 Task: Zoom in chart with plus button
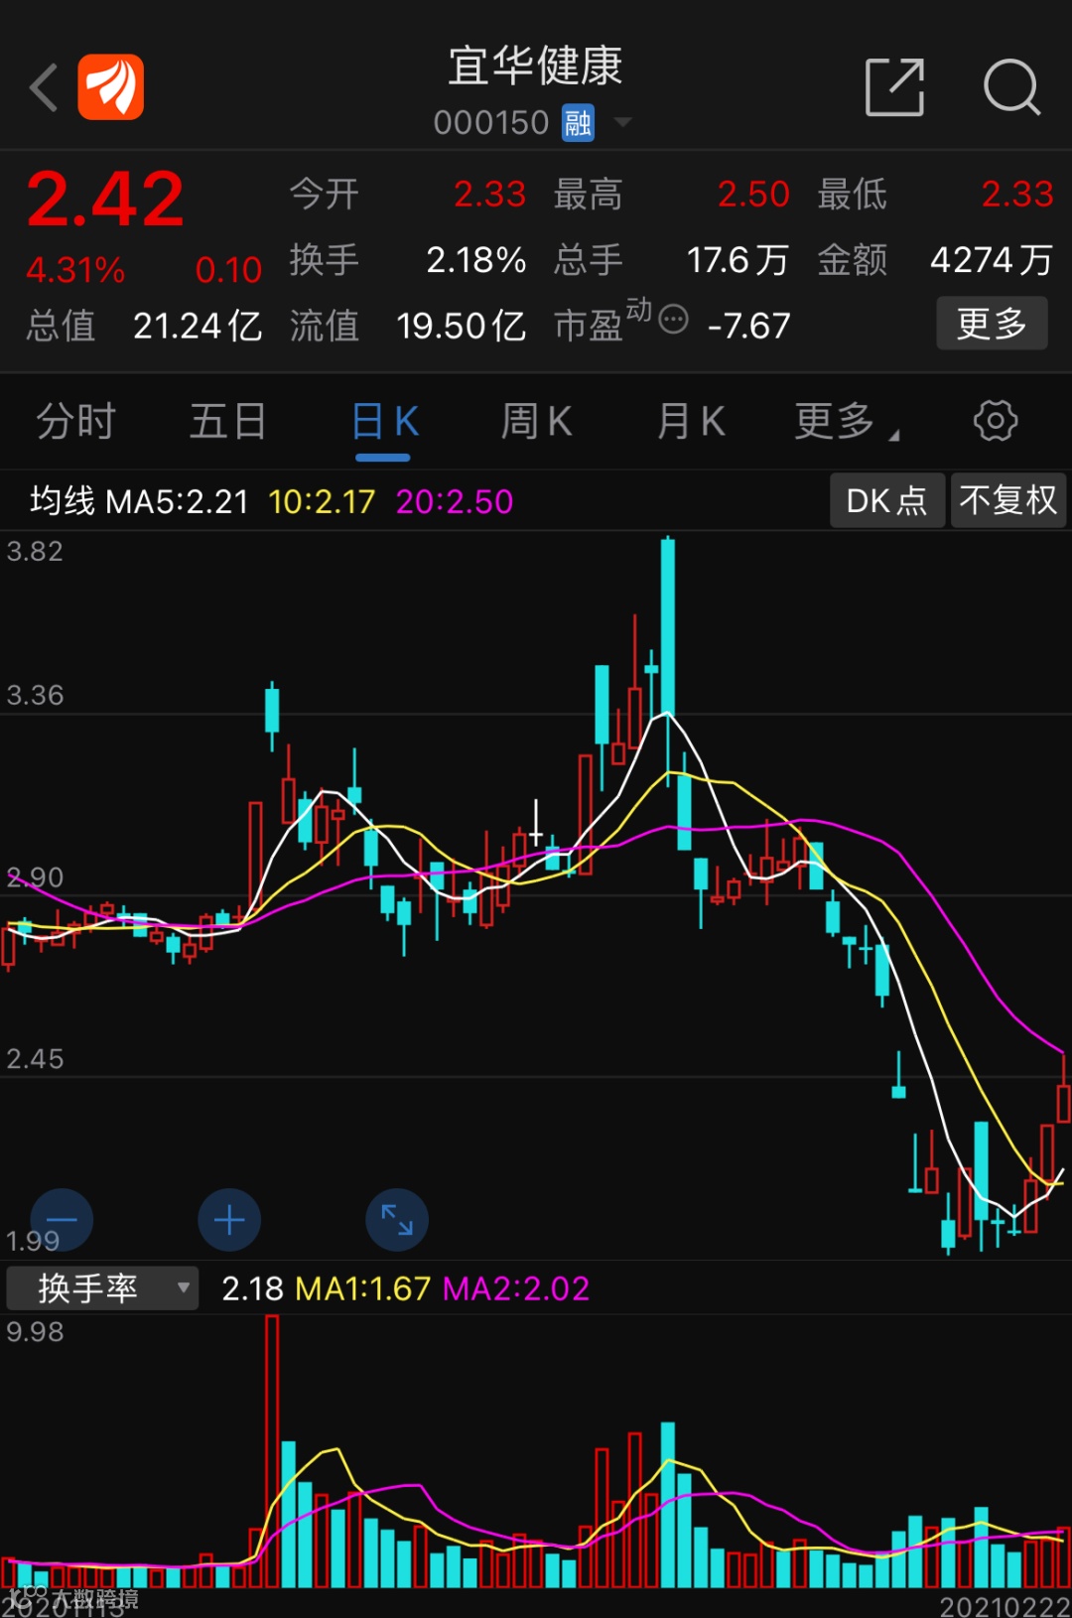(x=229, y=1219)
